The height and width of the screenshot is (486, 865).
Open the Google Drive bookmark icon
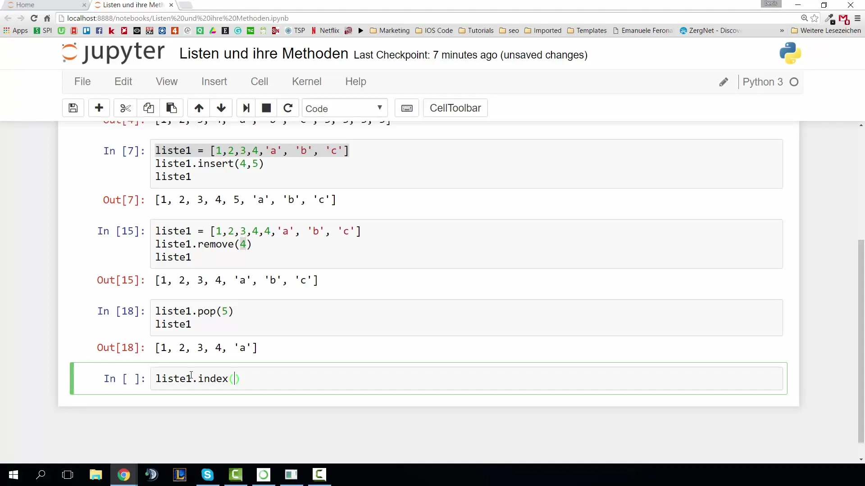[x=213, y=31]
